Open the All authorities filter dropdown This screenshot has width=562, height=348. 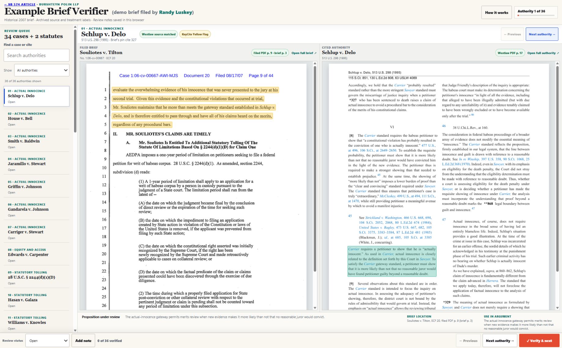42,70
